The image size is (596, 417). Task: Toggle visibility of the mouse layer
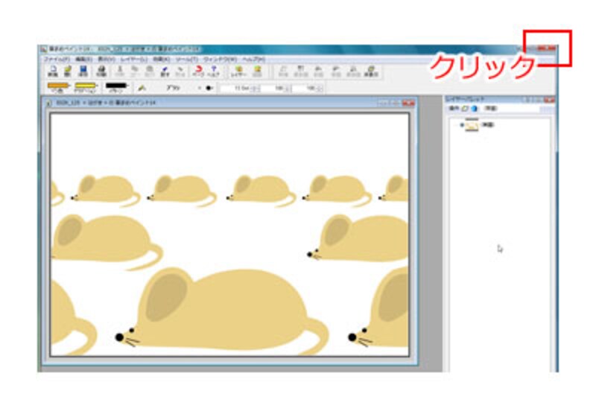click(x=462, y=125)
